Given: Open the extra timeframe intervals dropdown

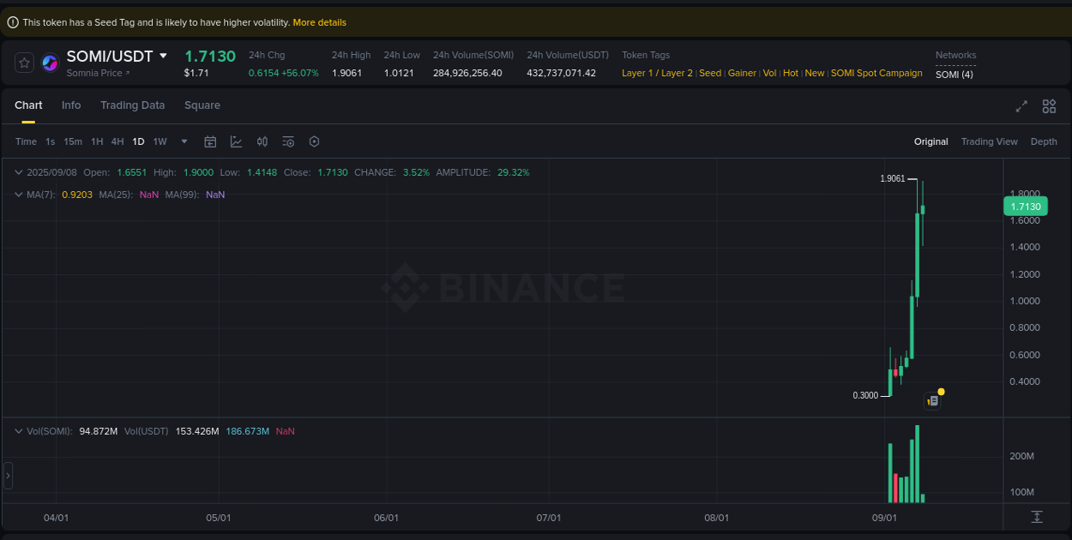Looking at the screenshot, I should (183, 141).
